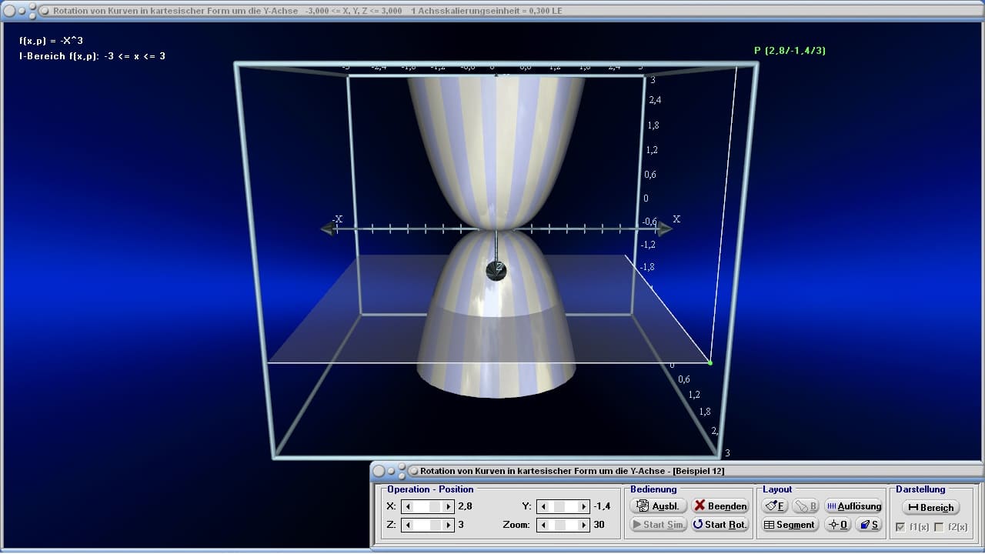Click the Ausbl. hide button
The width and height of the screenshot is (985, 554).
[658, 506]
